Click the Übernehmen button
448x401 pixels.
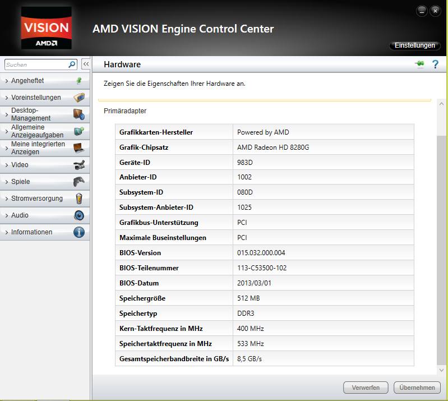417,388
